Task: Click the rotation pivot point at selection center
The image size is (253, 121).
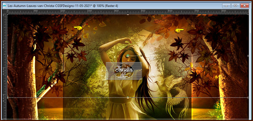Action: coord(128,56)
